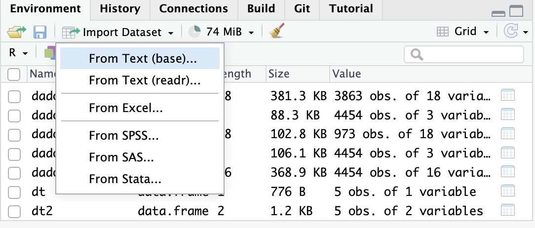This screenshot has height=228, width=535.
Task: Toggle the select-all checkbox in header
Action: pyautogui.click(x=14, y=75)
